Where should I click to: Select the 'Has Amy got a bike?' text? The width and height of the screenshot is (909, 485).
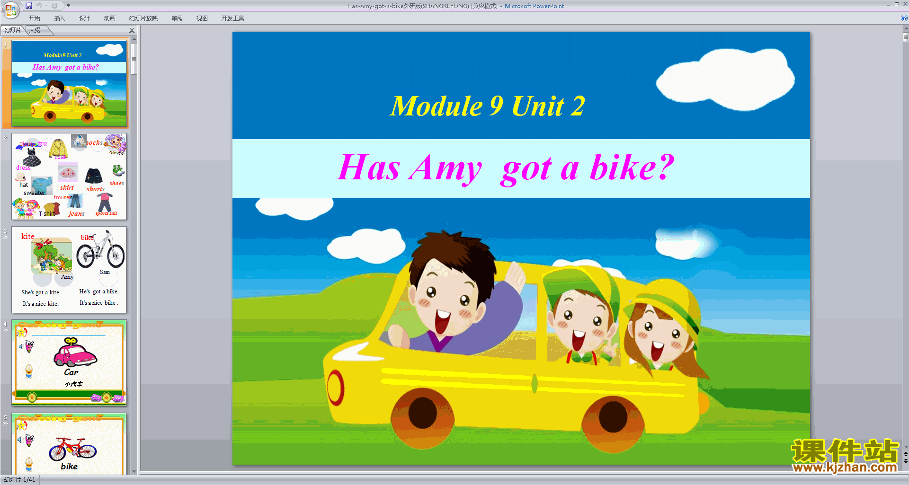[506, 168]
